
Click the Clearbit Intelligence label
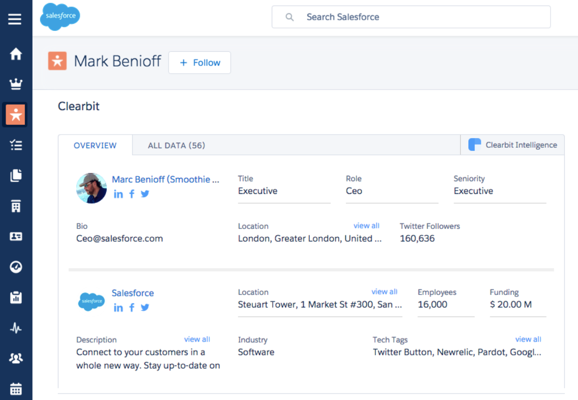(521, 145)
